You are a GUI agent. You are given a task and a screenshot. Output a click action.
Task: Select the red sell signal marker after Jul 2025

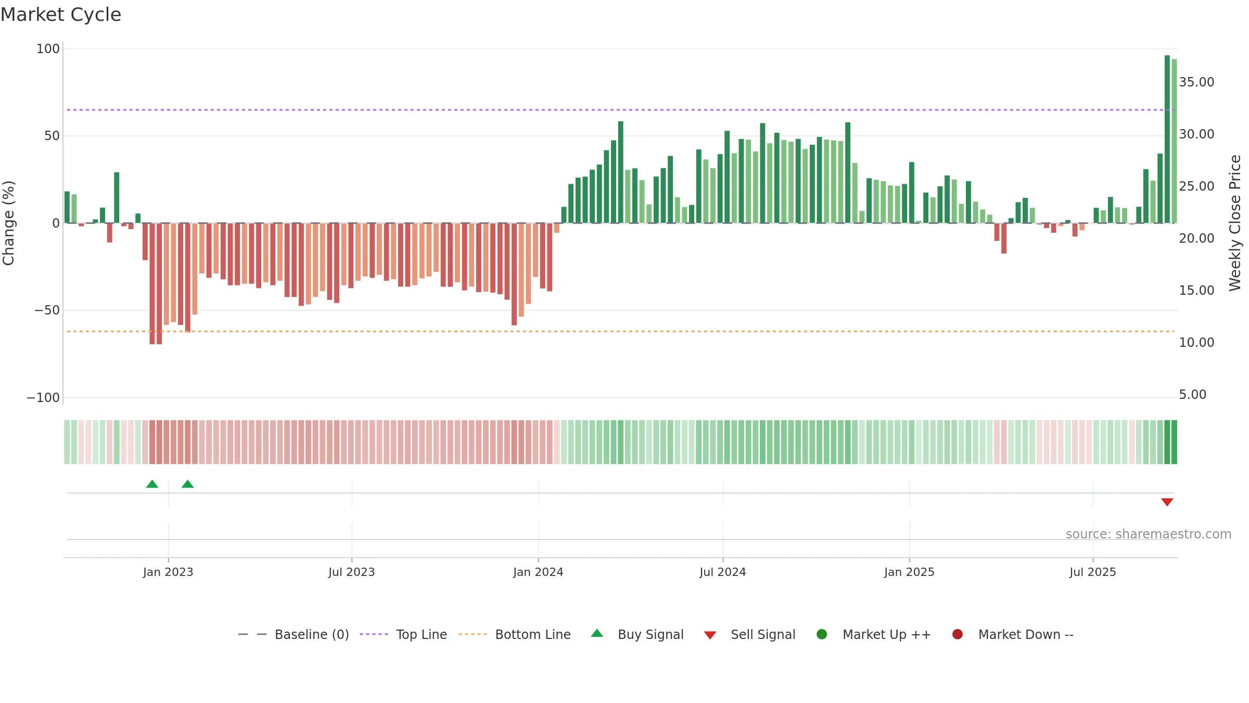(x=1167, y=502)
